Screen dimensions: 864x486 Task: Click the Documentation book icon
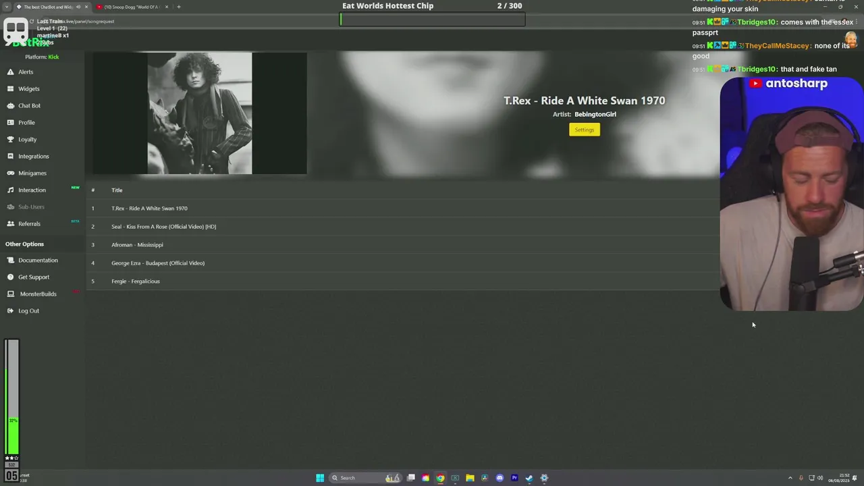[10, 260]
